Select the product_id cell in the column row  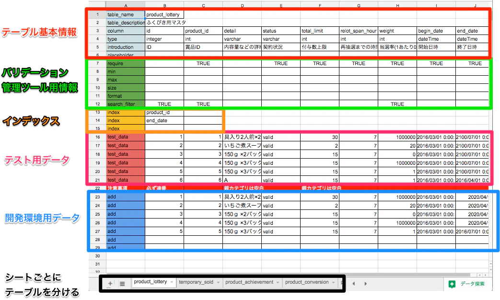click(x=203, y=31)
